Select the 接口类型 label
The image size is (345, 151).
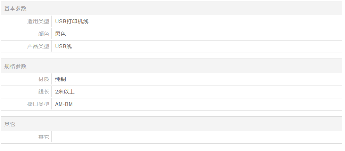[38, 104]
